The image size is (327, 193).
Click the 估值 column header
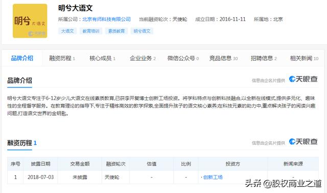pyautogui.click(x=152, y=163)
